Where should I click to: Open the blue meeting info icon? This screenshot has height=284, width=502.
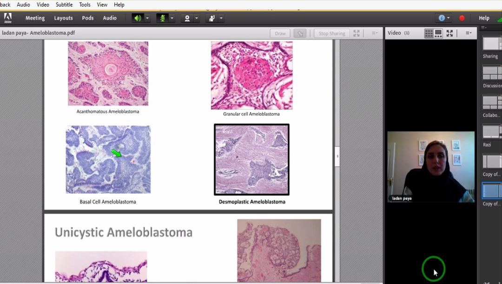click(x=442, y=18)
